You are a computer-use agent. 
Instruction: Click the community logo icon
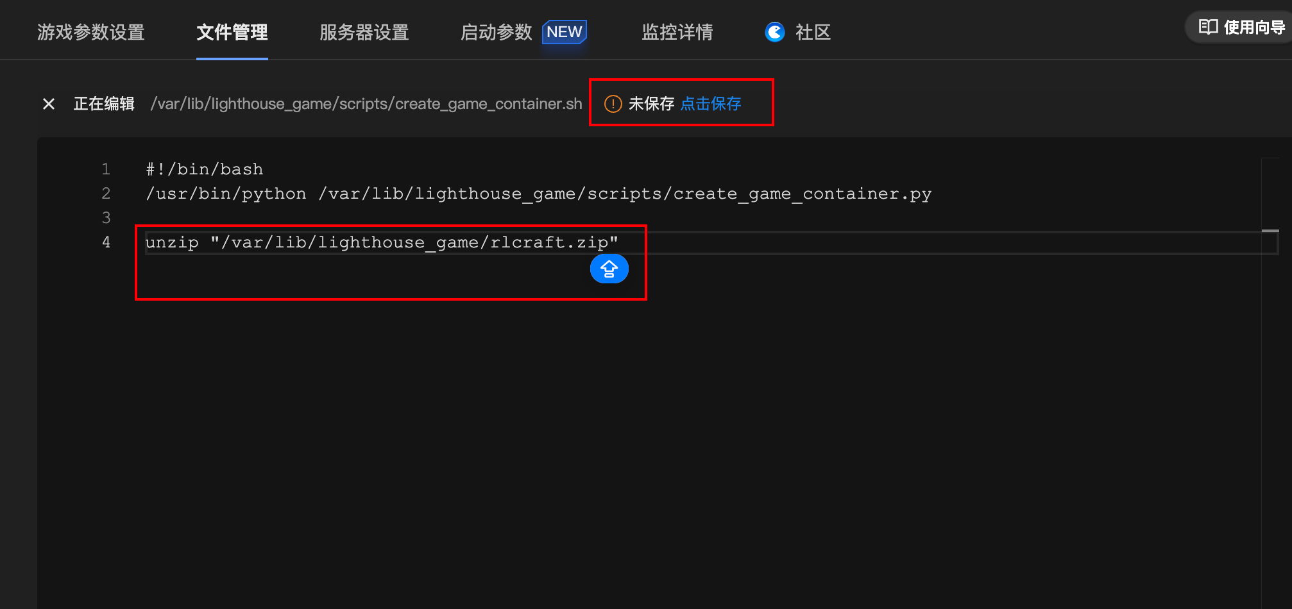click(775, 32)
